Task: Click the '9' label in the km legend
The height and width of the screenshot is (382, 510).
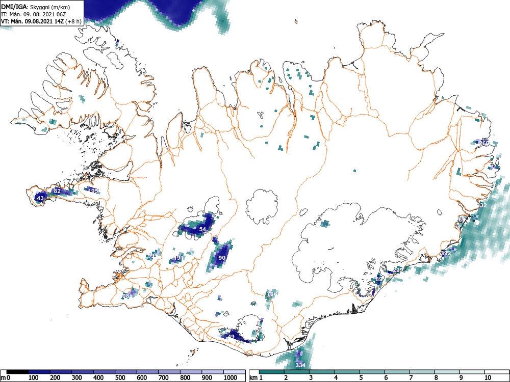Action: click(x=461, y=378)
